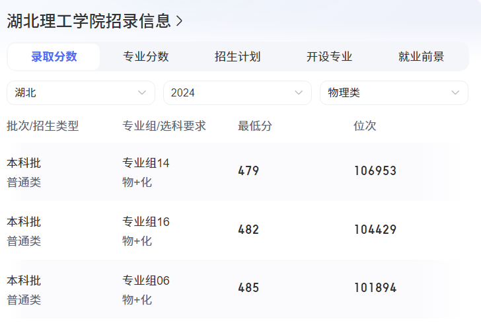Screen dimensions: 481x329
Task: Select the 专业组06 row label
Action: point(146,281)
